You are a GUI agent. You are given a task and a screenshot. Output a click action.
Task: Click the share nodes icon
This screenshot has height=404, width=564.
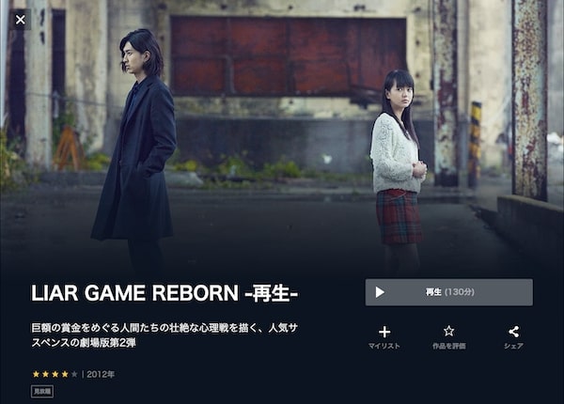point(513,332)
